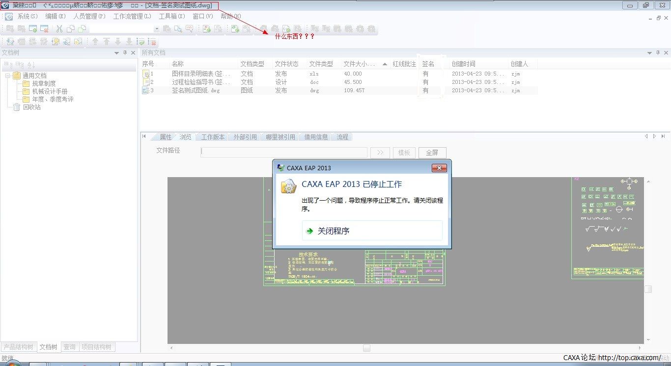Open the 工具箱(X) menu
The height and width of the screenshot is (366, 671).
click(x=172, y=16)
